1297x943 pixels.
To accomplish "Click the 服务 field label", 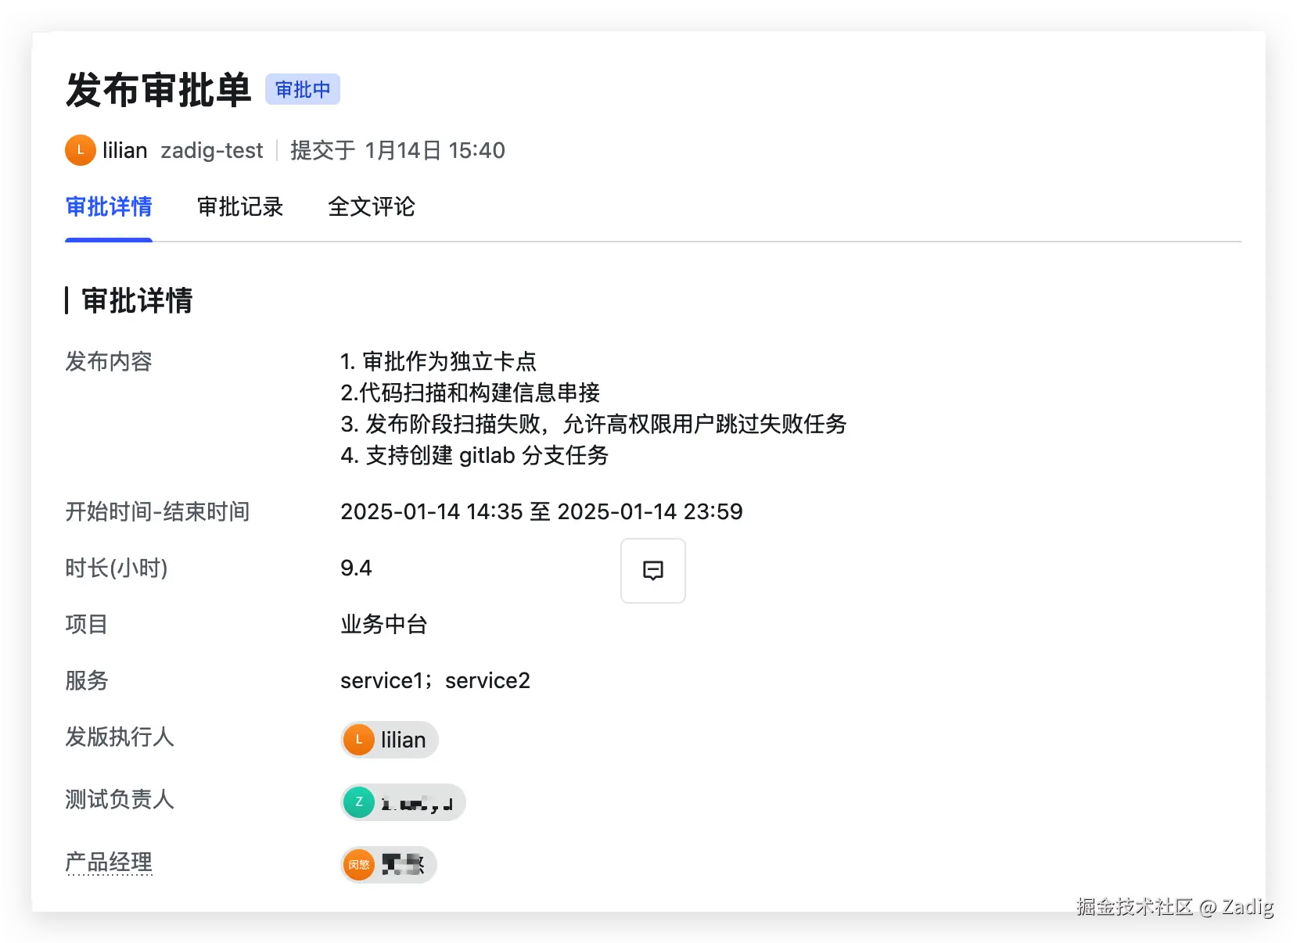I will (87, 680).
